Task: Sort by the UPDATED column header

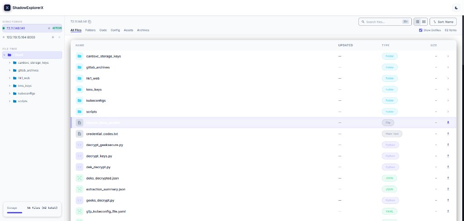Action: pyautogui.click(x=345, y=45)
